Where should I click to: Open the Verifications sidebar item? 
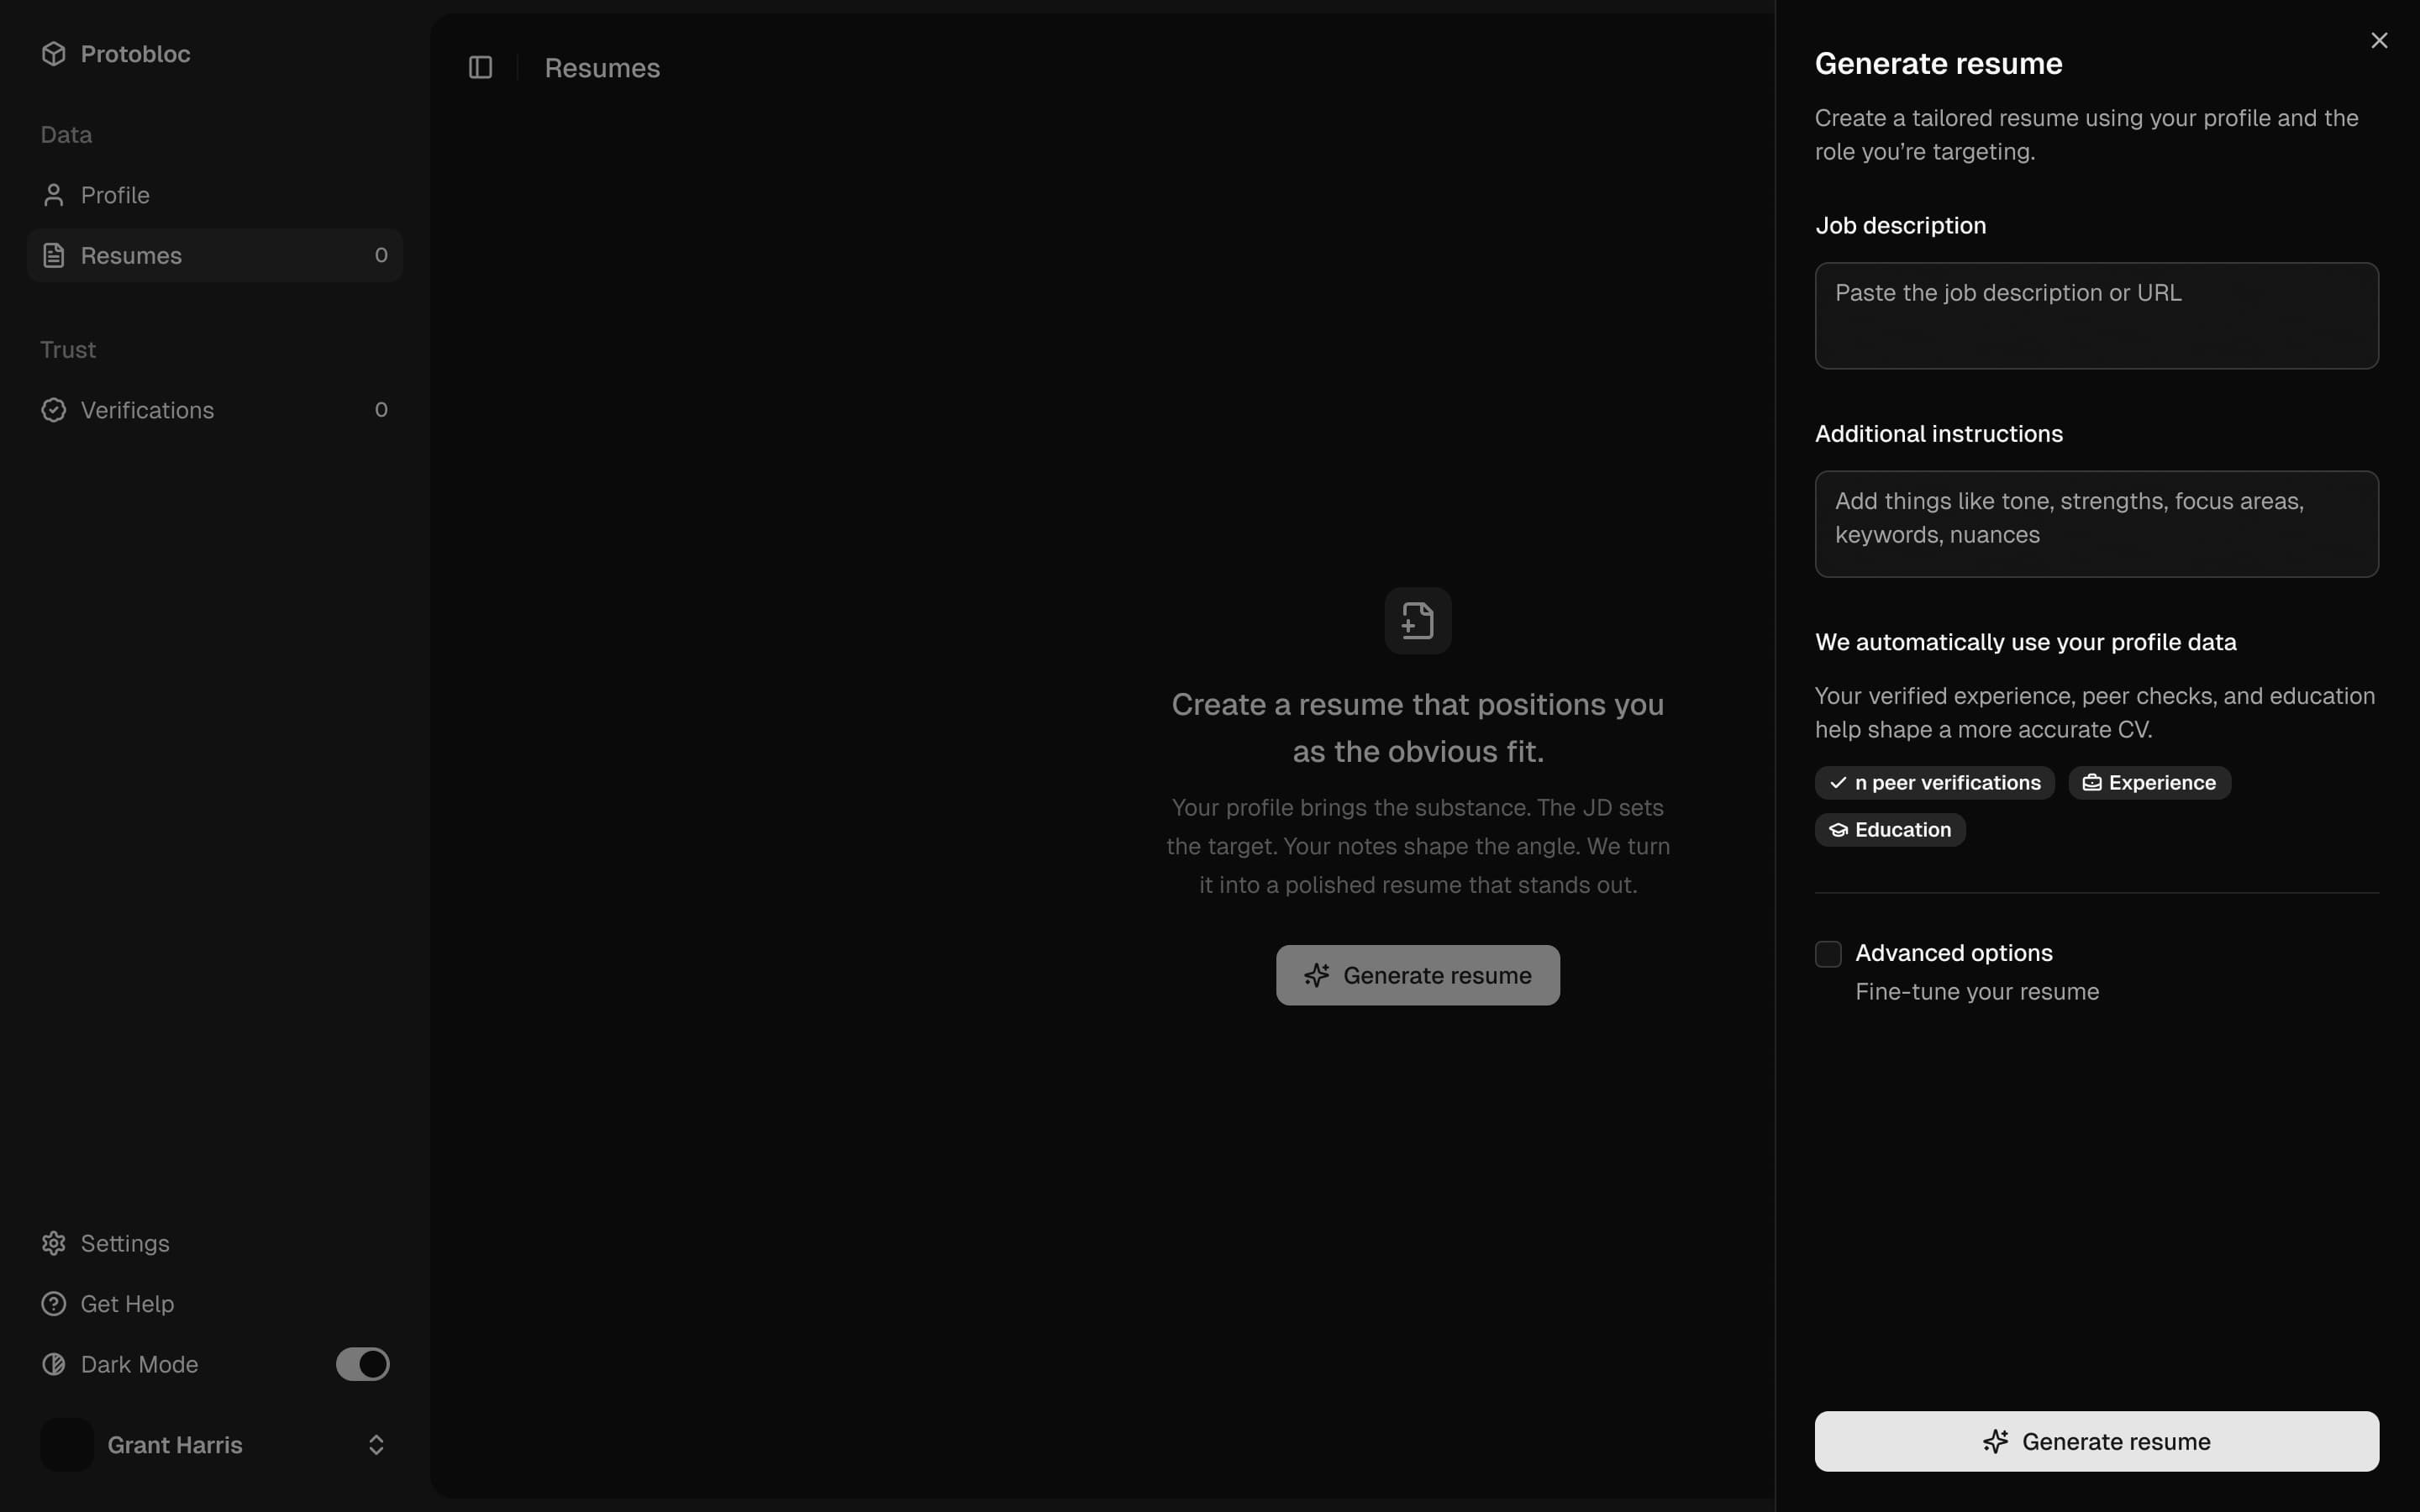(x=214, y=410)
